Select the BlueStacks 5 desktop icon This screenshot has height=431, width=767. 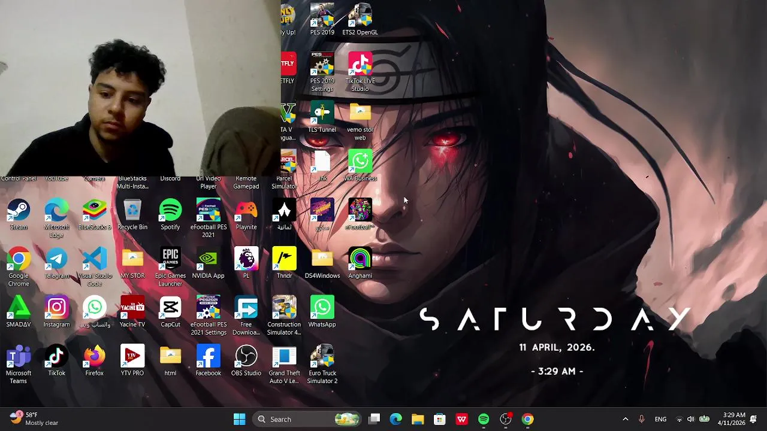pos(95,215)
